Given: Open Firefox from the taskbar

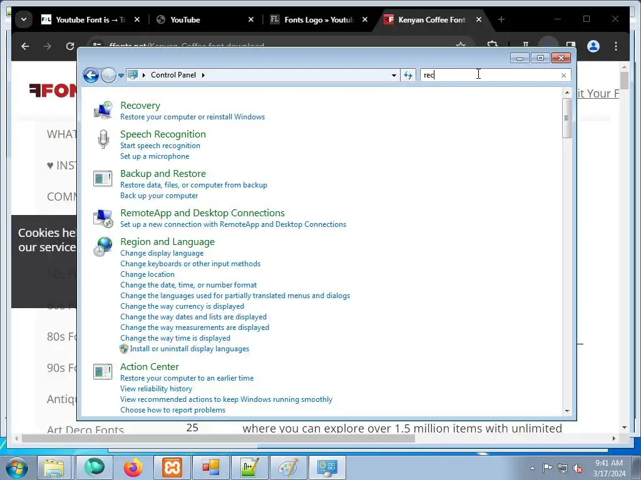Looking at the screenshot, I should click(133, 467).
